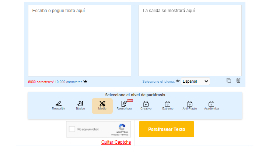Choose the Básico paraphrase level
The height and width of the screenshot is (147, 269).
click(x=80, y=105)
